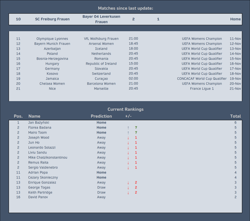Image resolution: width=250 pixels, height=221 pixels.
Task: Click the Name column header
Action: (34, 116)
